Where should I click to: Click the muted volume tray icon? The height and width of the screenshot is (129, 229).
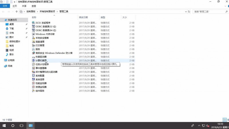point(208,126)
